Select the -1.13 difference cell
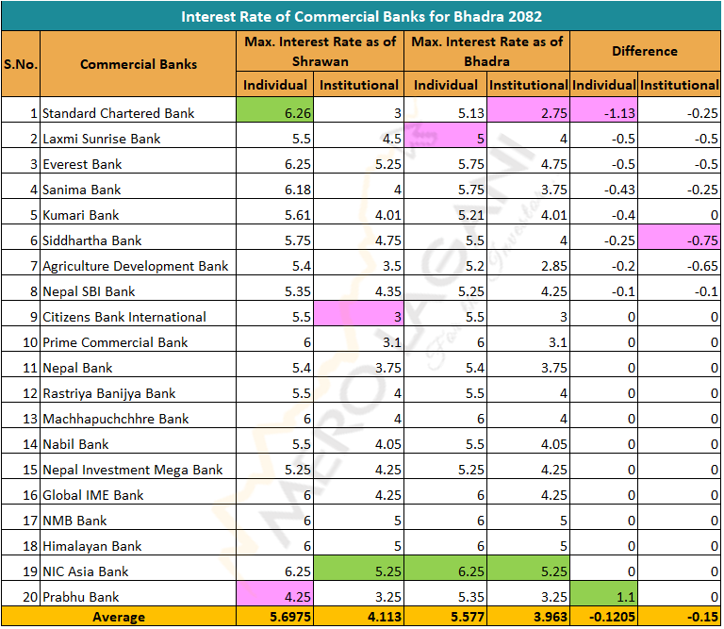The height and width of the screenshot is (629, 724). (x=604, y=110)
